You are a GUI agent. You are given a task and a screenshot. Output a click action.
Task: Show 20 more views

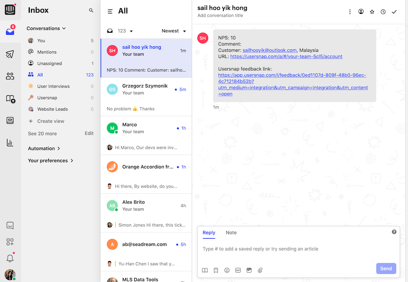[42, 134]
